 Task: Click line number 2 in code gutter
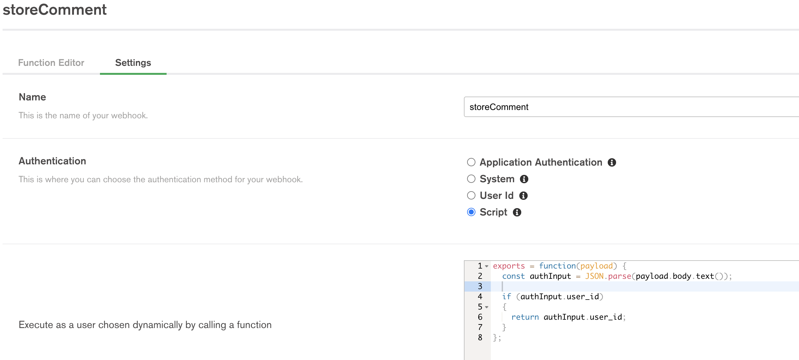tap(480, 276)
